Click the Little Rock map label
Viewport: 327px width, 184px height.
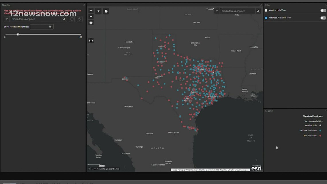coord(236,51)
